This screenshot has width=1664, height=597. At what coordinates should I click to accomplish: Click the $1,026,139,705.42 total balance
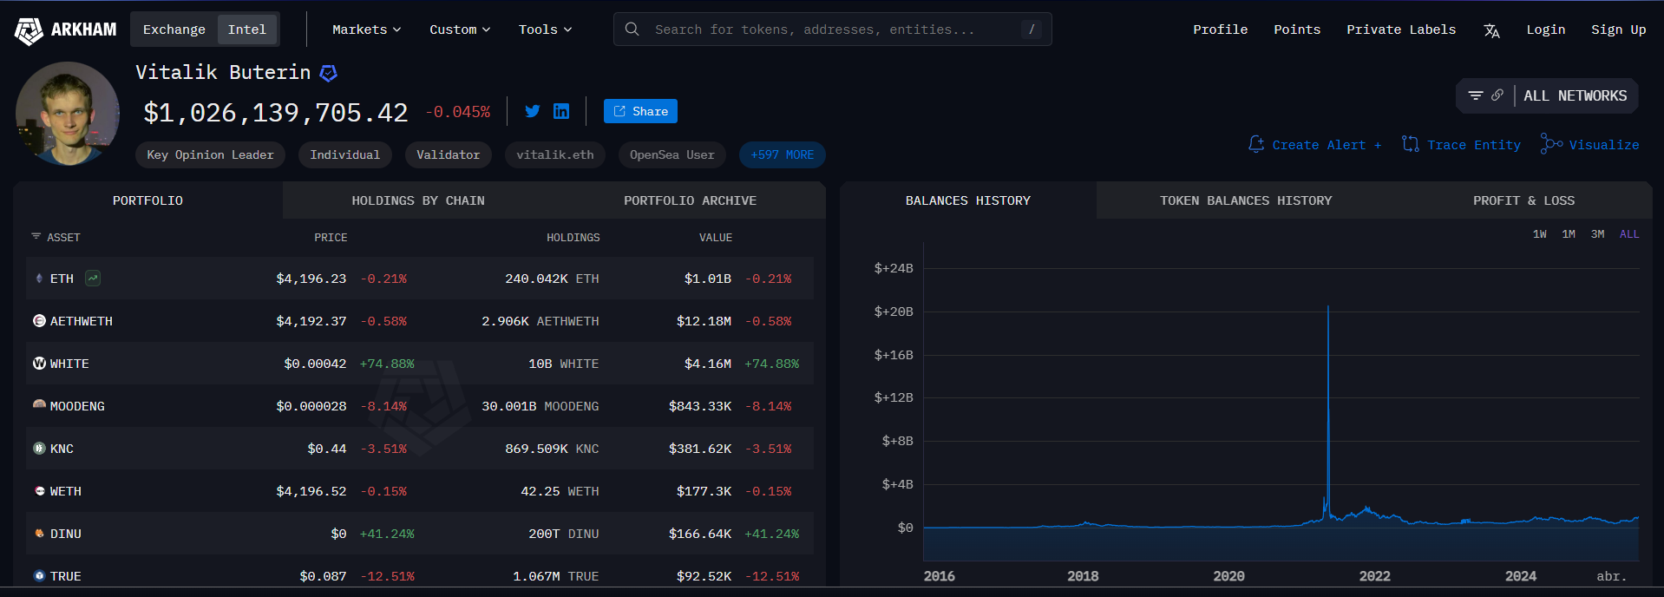pos(276,112)
